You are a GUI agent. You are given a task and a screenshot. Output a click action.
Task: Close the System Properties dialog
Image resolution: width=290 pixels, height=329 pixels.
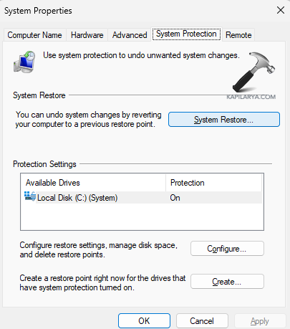pos(281,10)
